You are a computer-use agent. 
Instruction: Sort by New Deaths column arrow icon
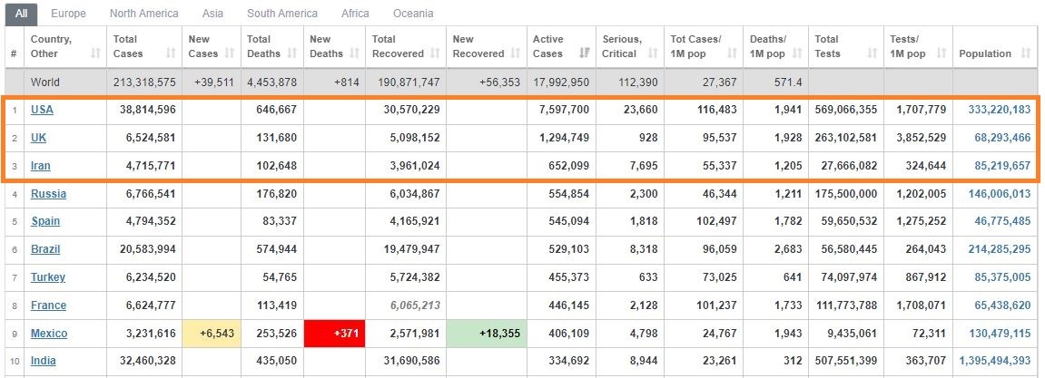point(354,53)
